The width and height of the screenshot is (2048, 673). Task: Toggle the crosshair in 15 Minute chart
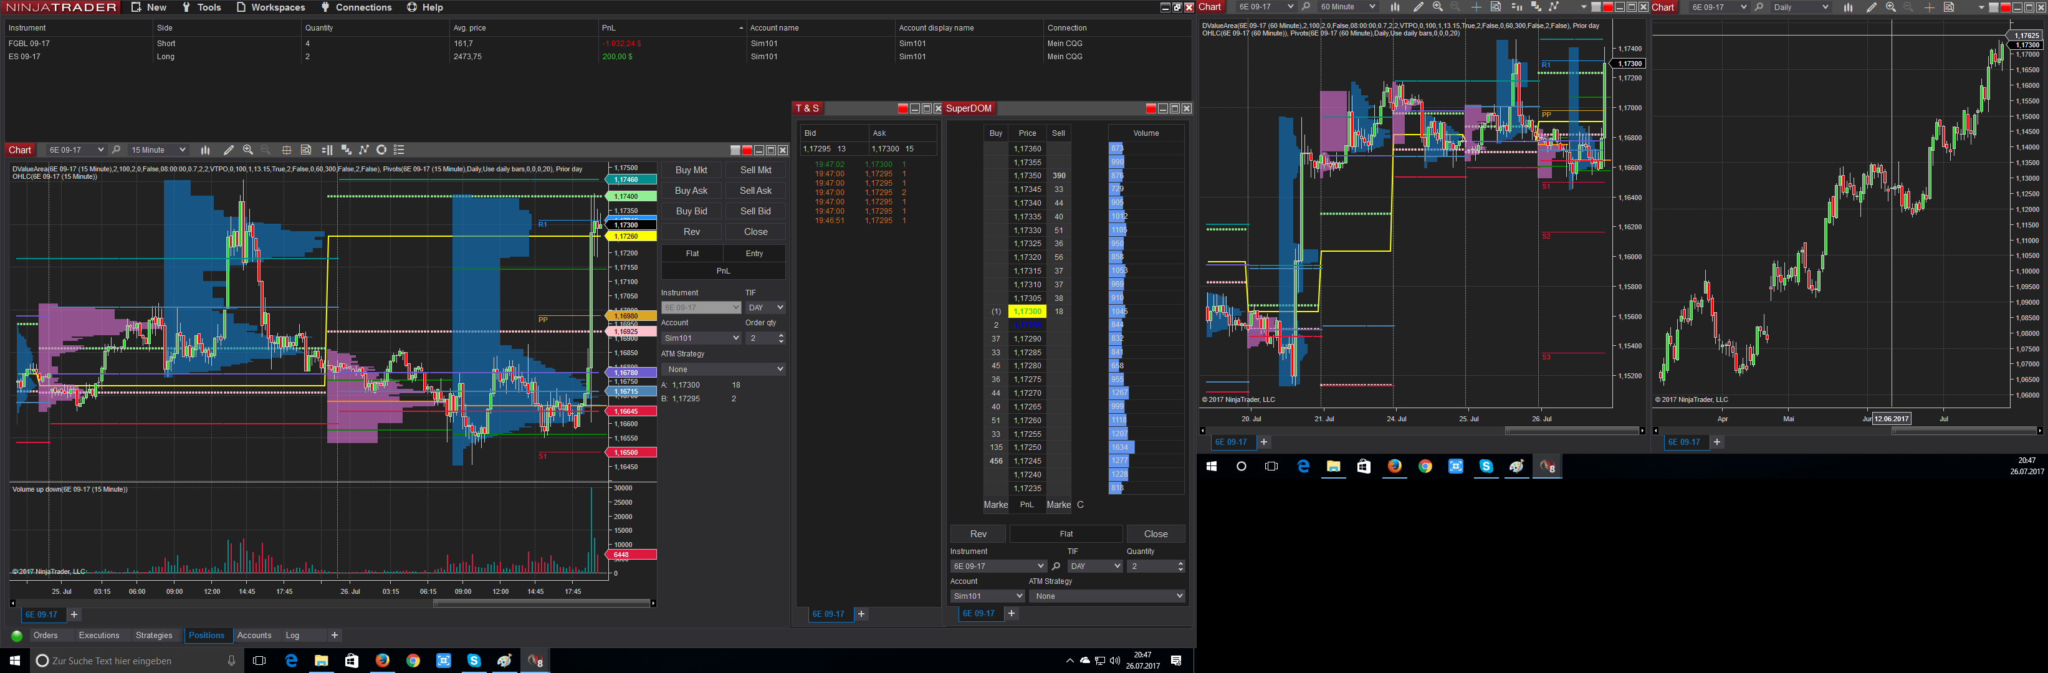coord(287,150)
